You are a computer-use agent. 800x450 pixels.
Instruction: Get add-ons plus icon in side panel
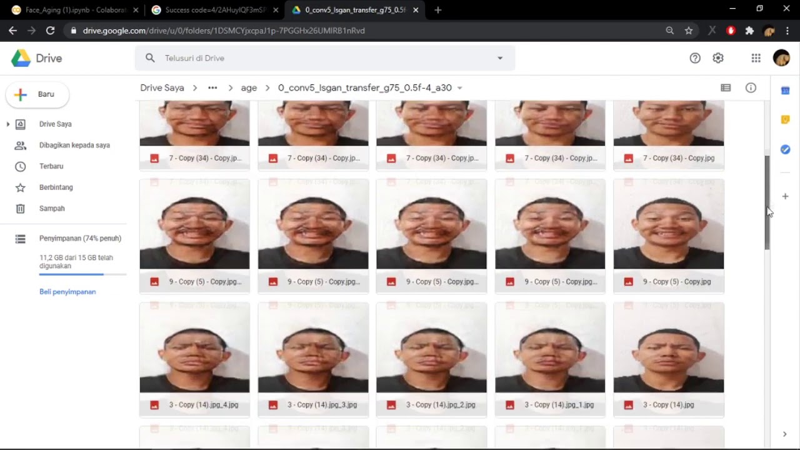(x=786, y=196)
